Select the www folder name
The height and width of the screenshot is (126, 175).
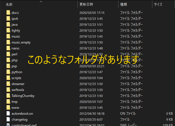(x=15, y=108)
